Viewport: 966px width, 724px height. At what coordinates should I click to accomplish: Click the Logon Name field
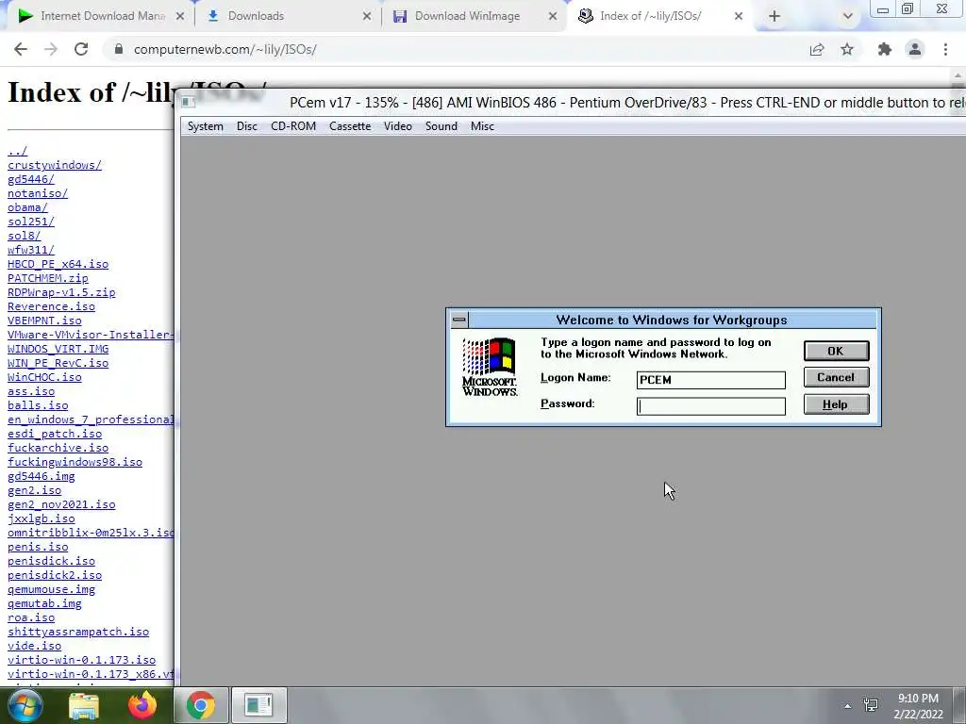point(711,380)
